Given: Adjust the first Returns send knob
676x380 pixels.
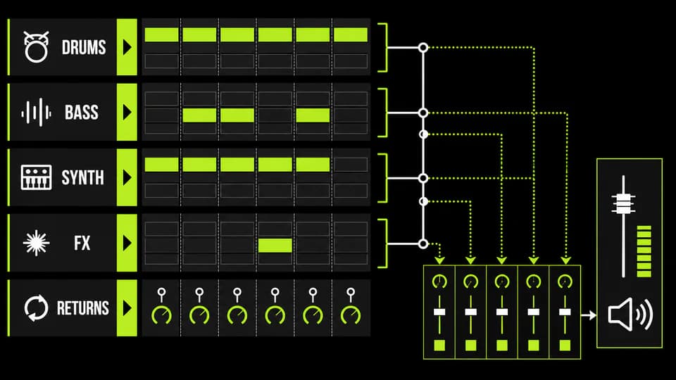Looking at the screenshot, I should (162, 315).
